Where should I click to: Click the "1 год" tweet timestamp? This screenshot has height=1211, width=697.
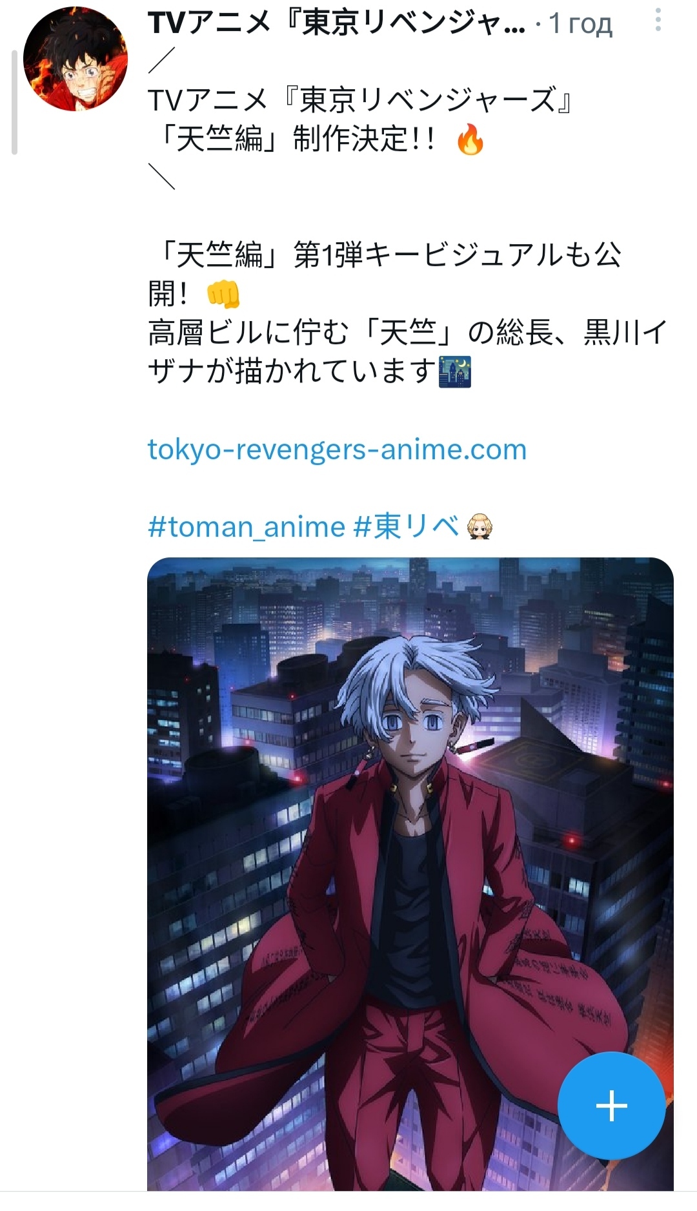tap(580, 24)
